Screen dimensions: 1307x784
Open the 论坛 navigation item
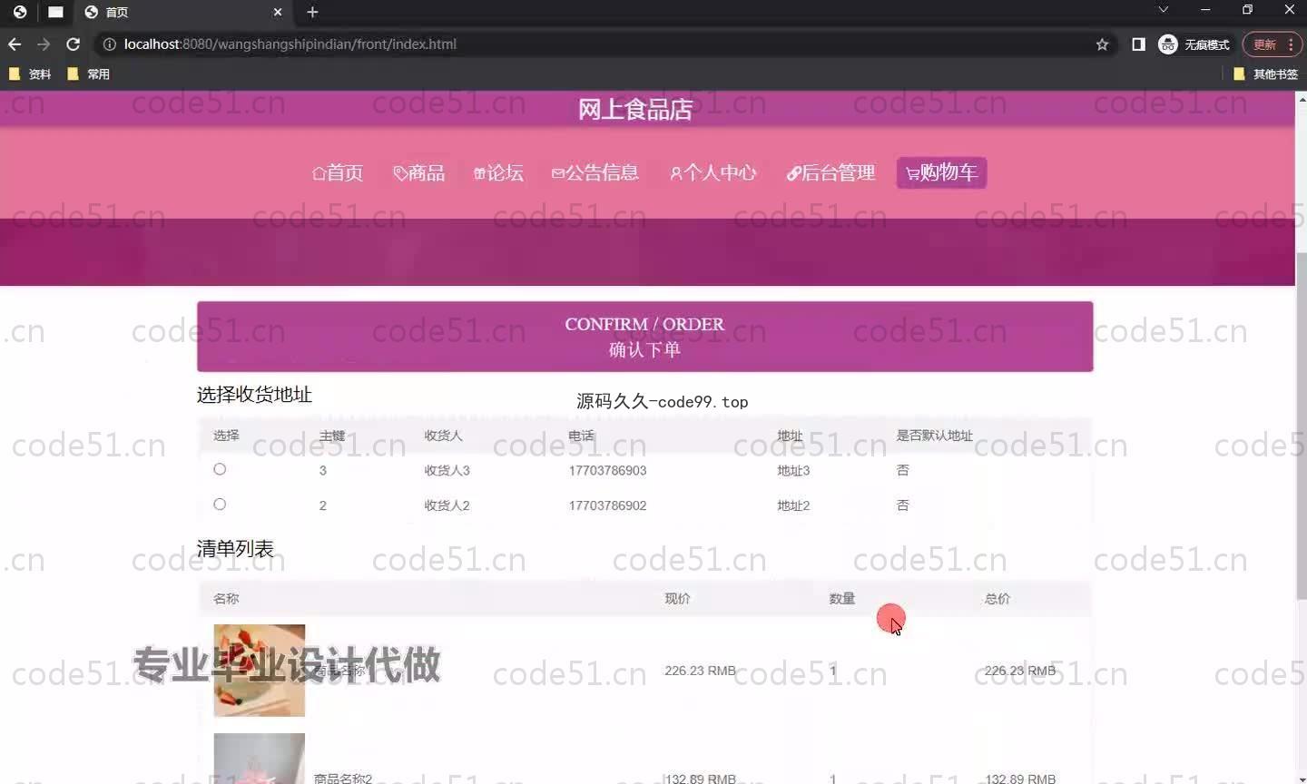click(498, 172)
